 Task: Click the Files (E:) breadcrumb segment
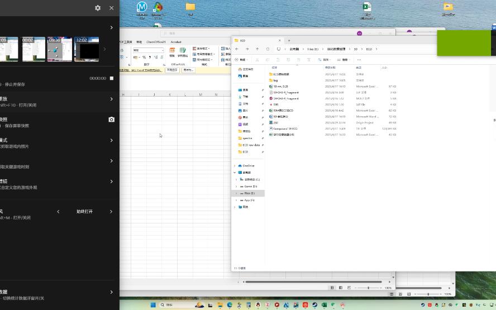point(313,49)
